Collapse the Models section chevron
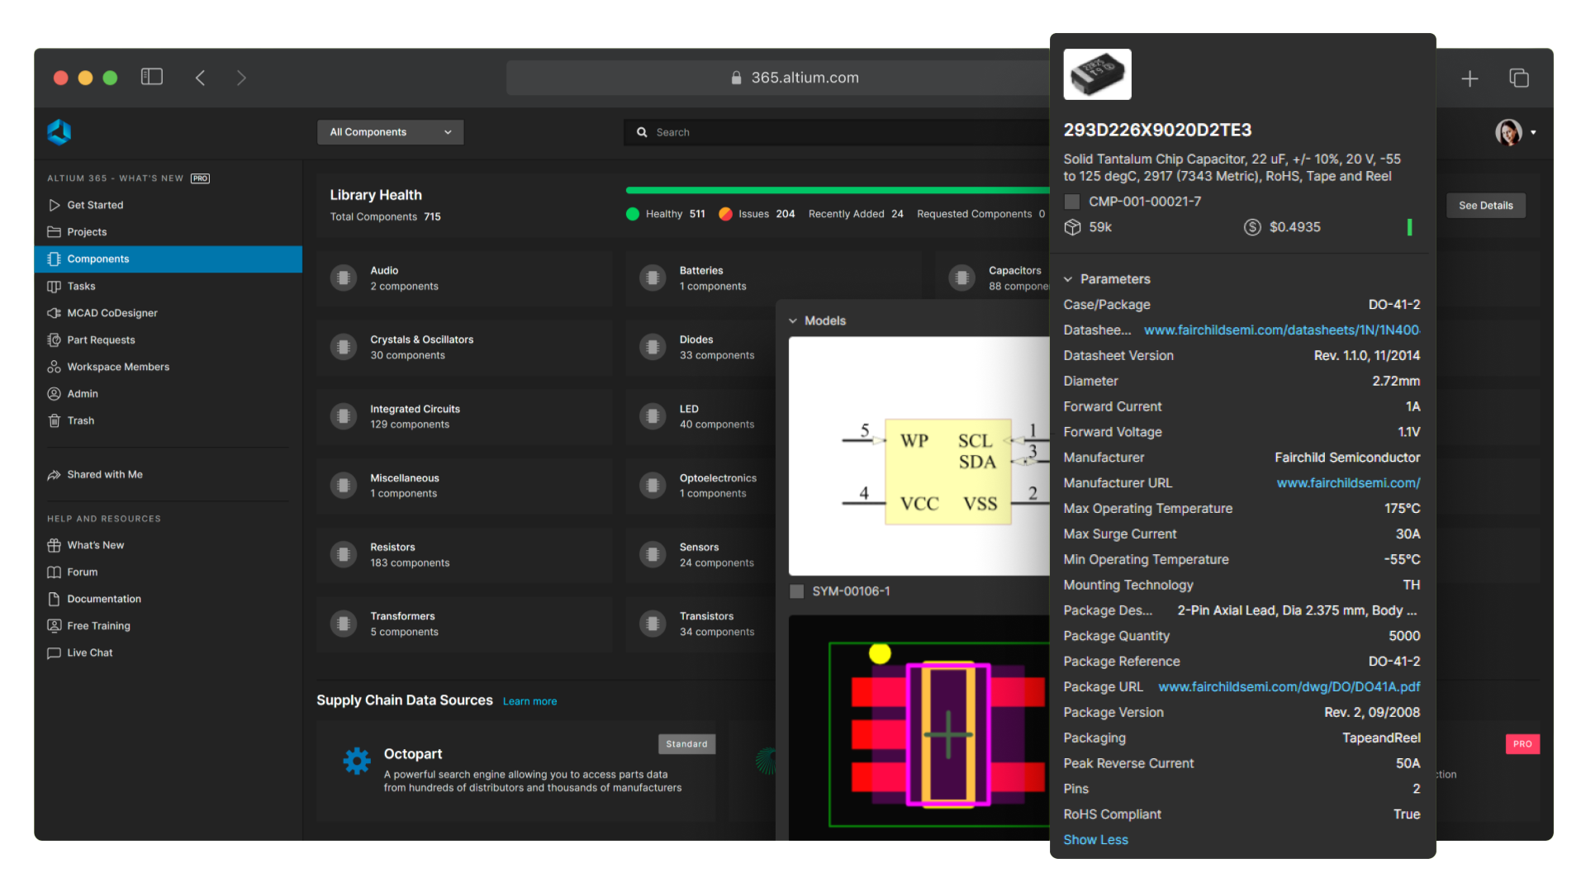The height and width of the screenshot is (892, 1586). [x=793, y=321]
